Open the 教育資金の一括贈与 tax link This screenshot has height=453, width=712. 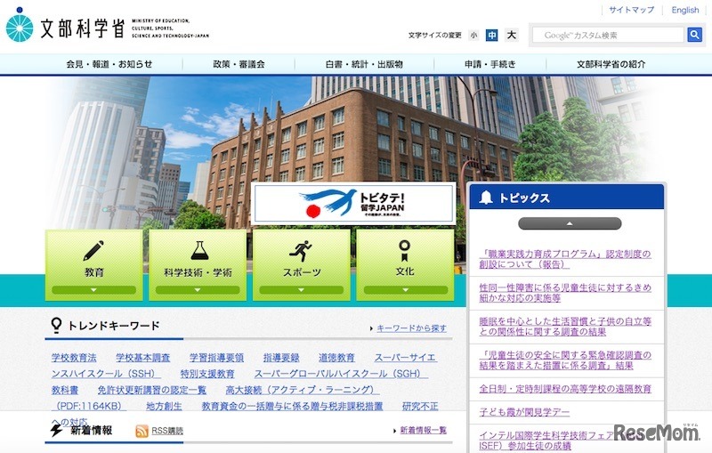[x=292, y=406]
